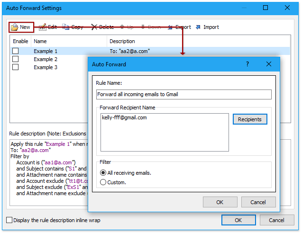Click the Import rules toolbar icon
This screenshot has width=302, height=233.
[x=198, y=27]
